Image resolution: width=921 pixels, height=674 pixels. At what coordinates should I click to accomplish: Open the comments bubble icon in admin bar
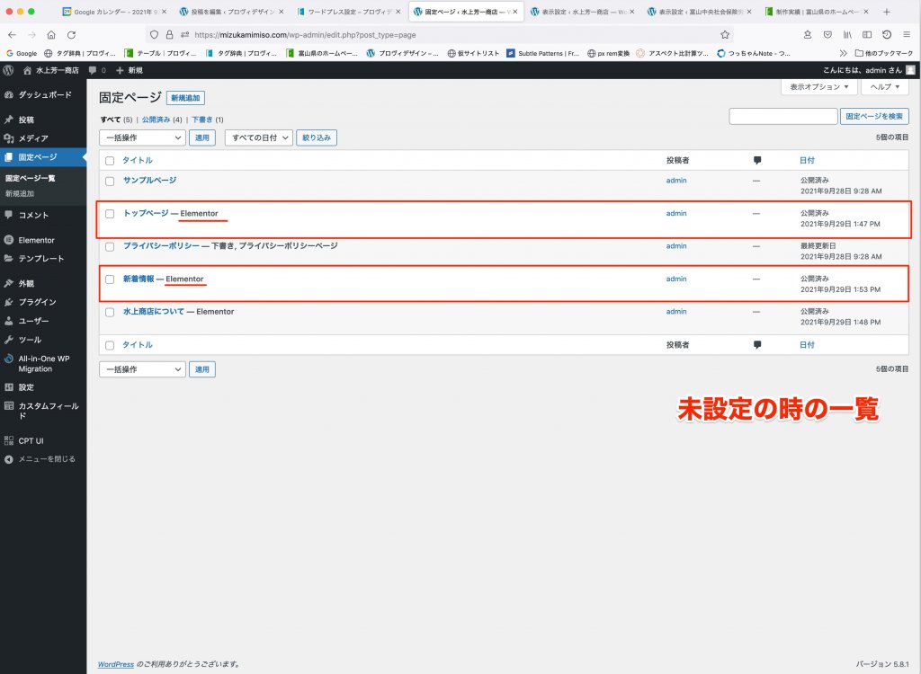coord(93,70)
